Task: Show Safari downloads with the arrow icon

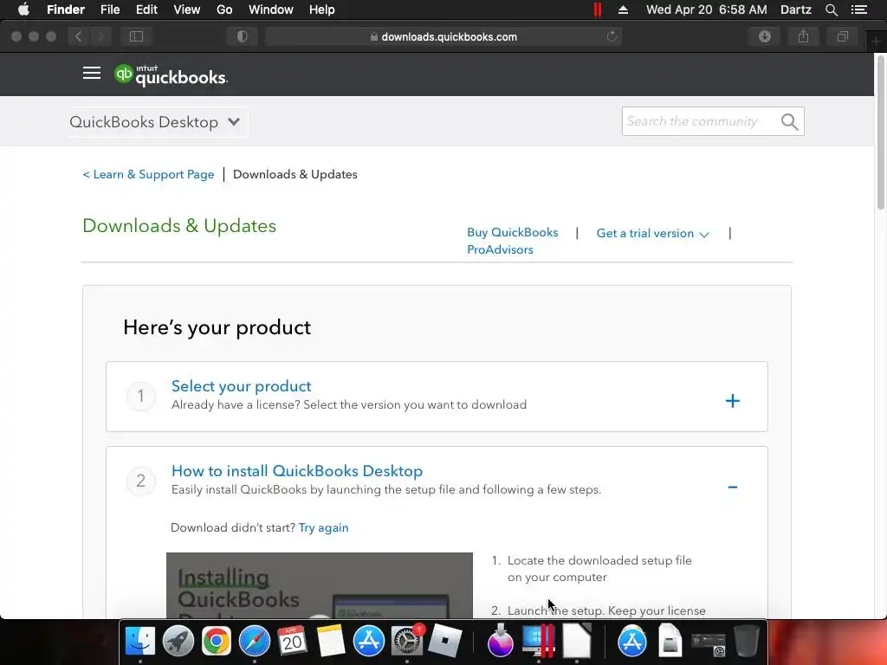Action: pos(765,36)
